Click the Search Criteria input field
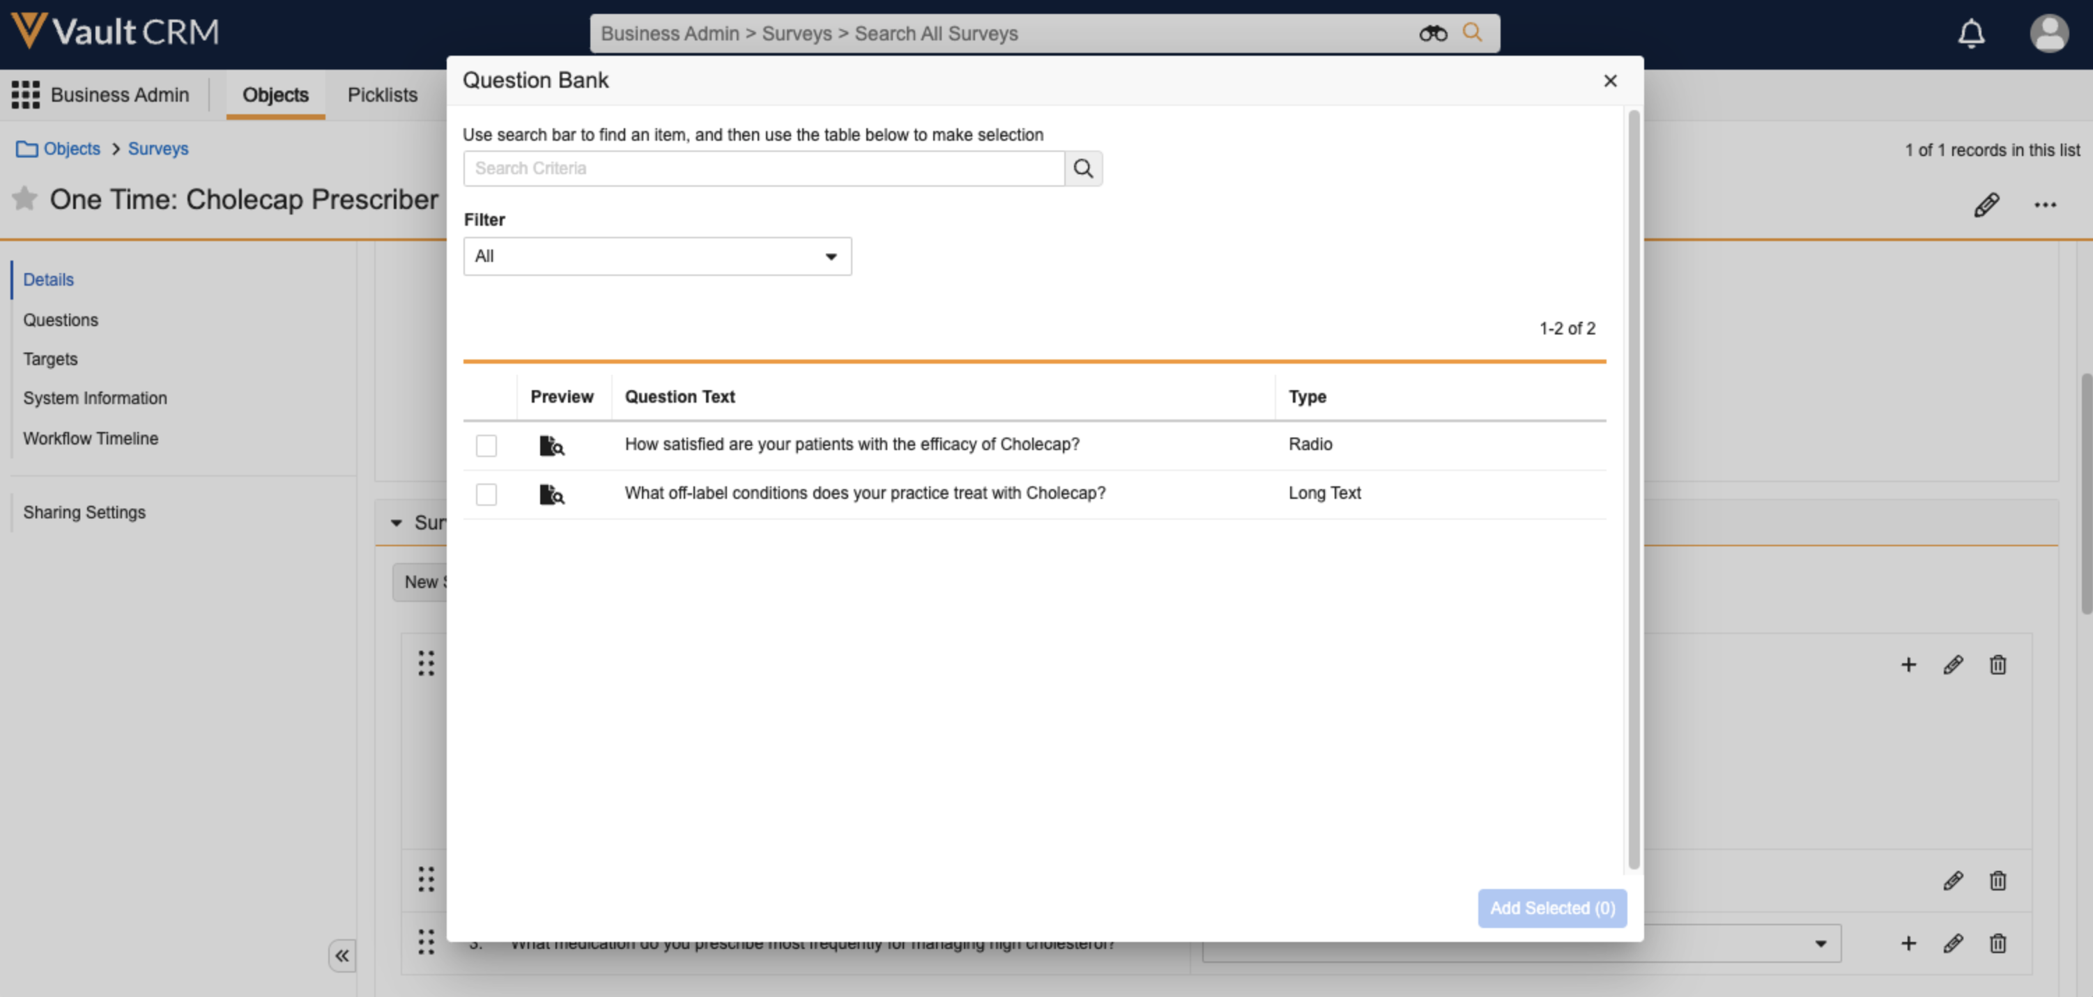 pos(763,168)
